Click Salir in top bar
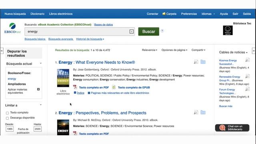Viewport: 256px width, 144px height. (x=236, y=14)
